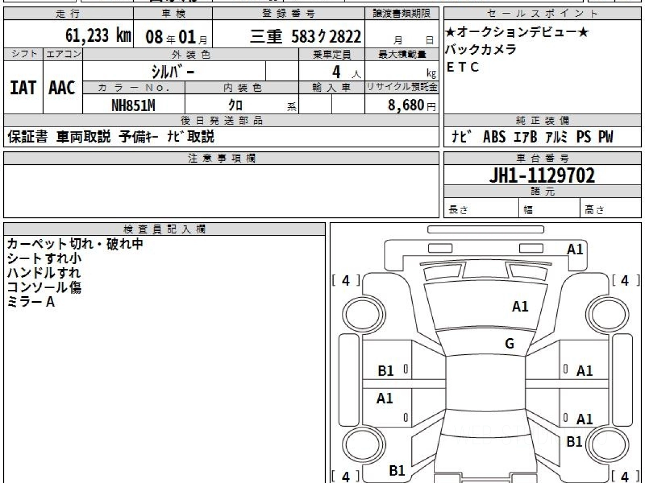Image resolution: width=645 pixels, height=483 pixels.
Task: Select interior color クロ
Action: (x=235, y=105)
